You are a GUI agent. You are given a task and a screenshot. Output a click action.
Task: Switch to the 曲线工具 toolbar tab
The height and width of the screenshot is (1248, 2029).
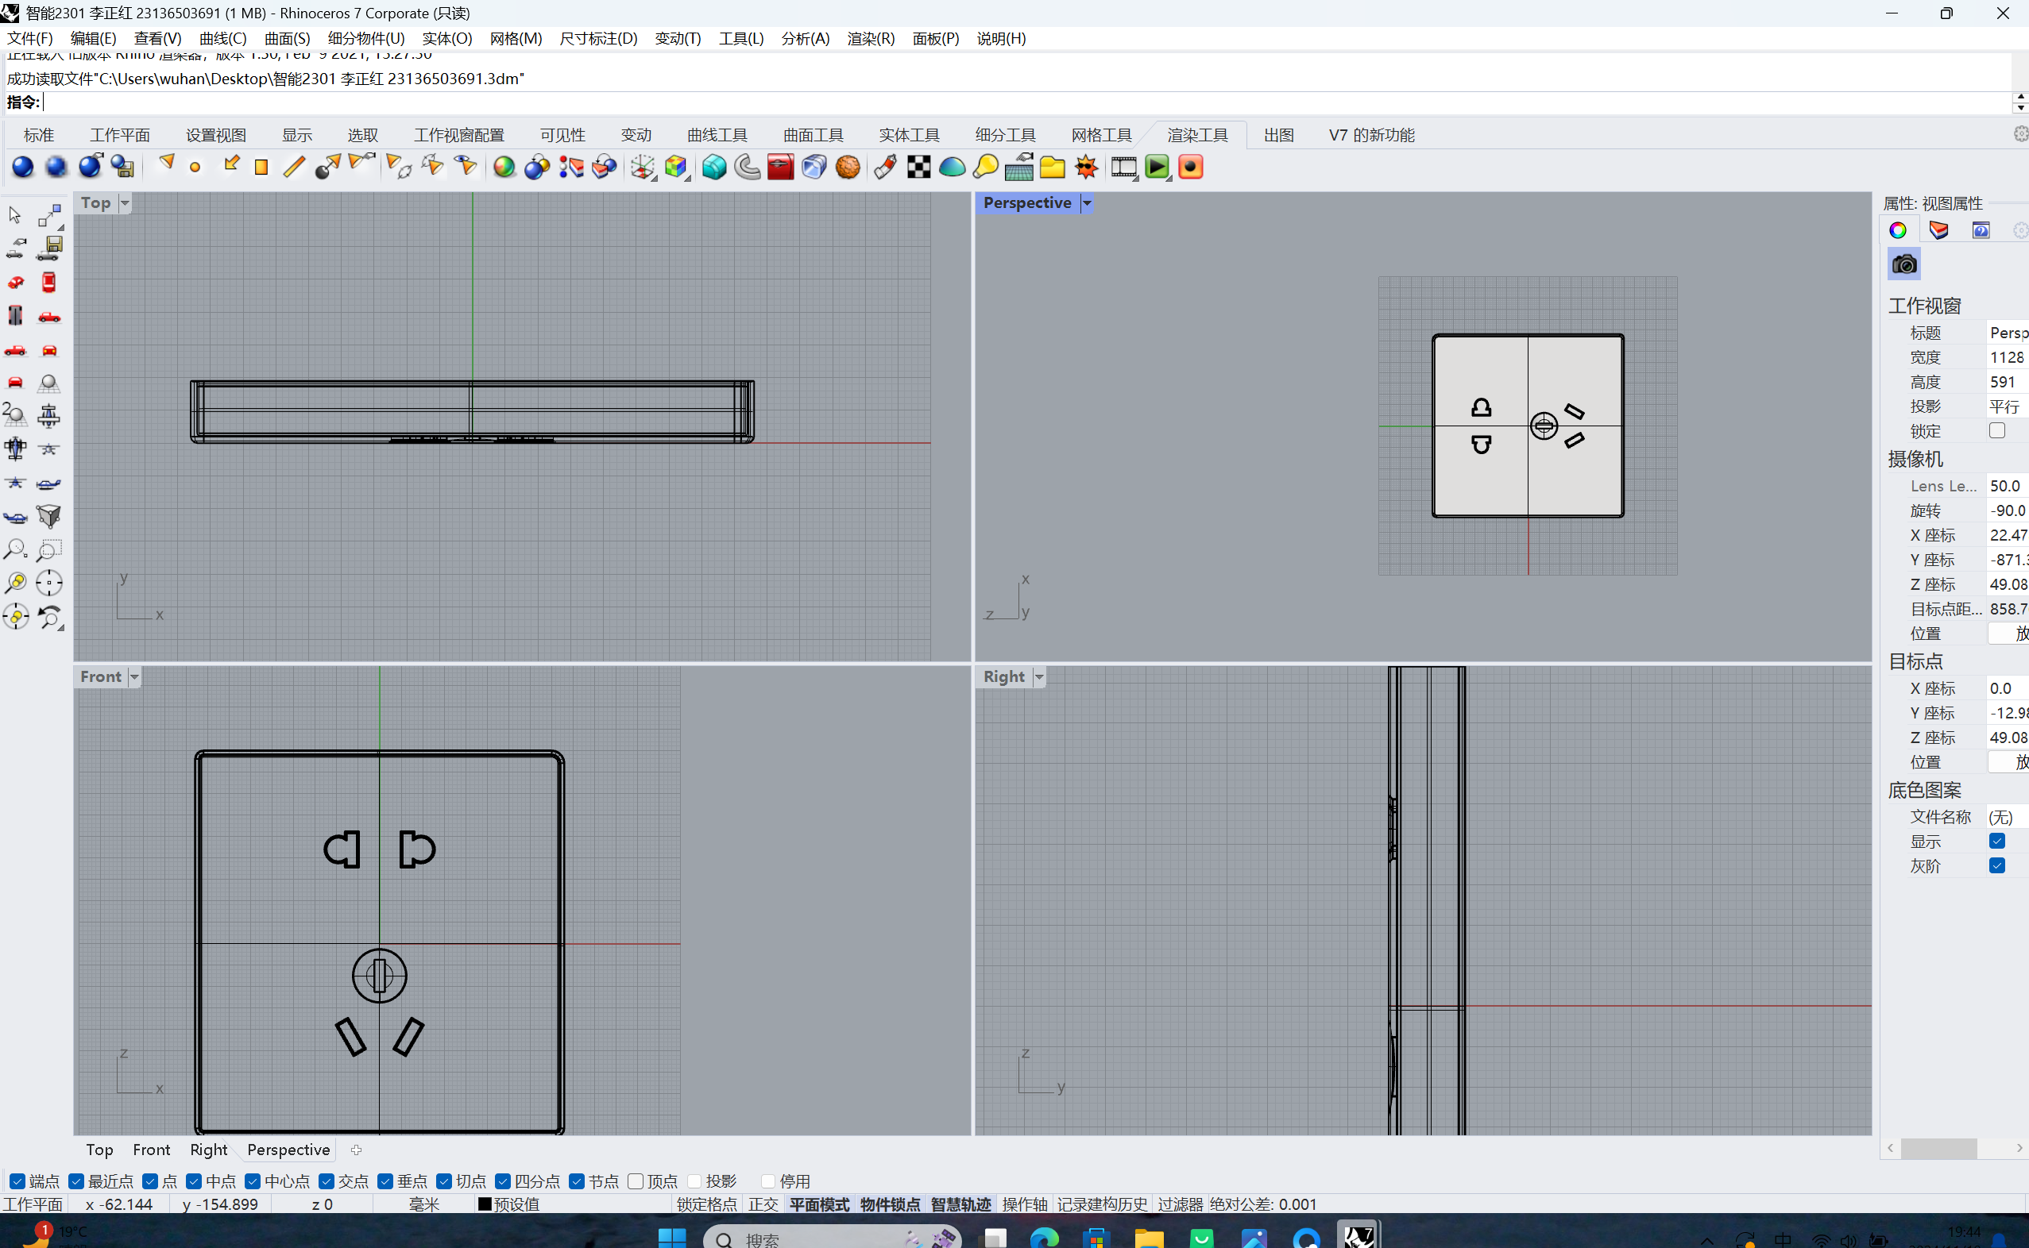(x=717, y=134)
